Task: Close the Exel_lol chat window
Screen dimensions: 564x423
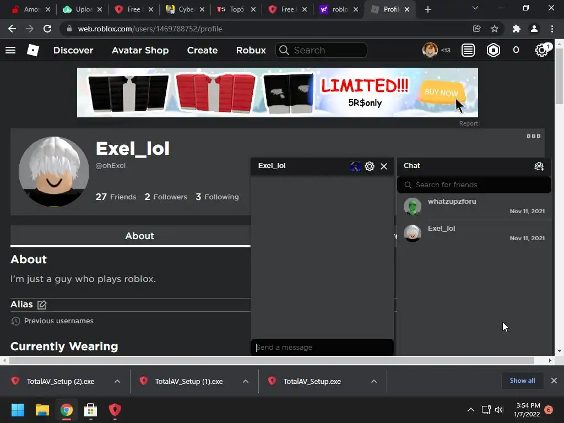Action: point(384,166)
